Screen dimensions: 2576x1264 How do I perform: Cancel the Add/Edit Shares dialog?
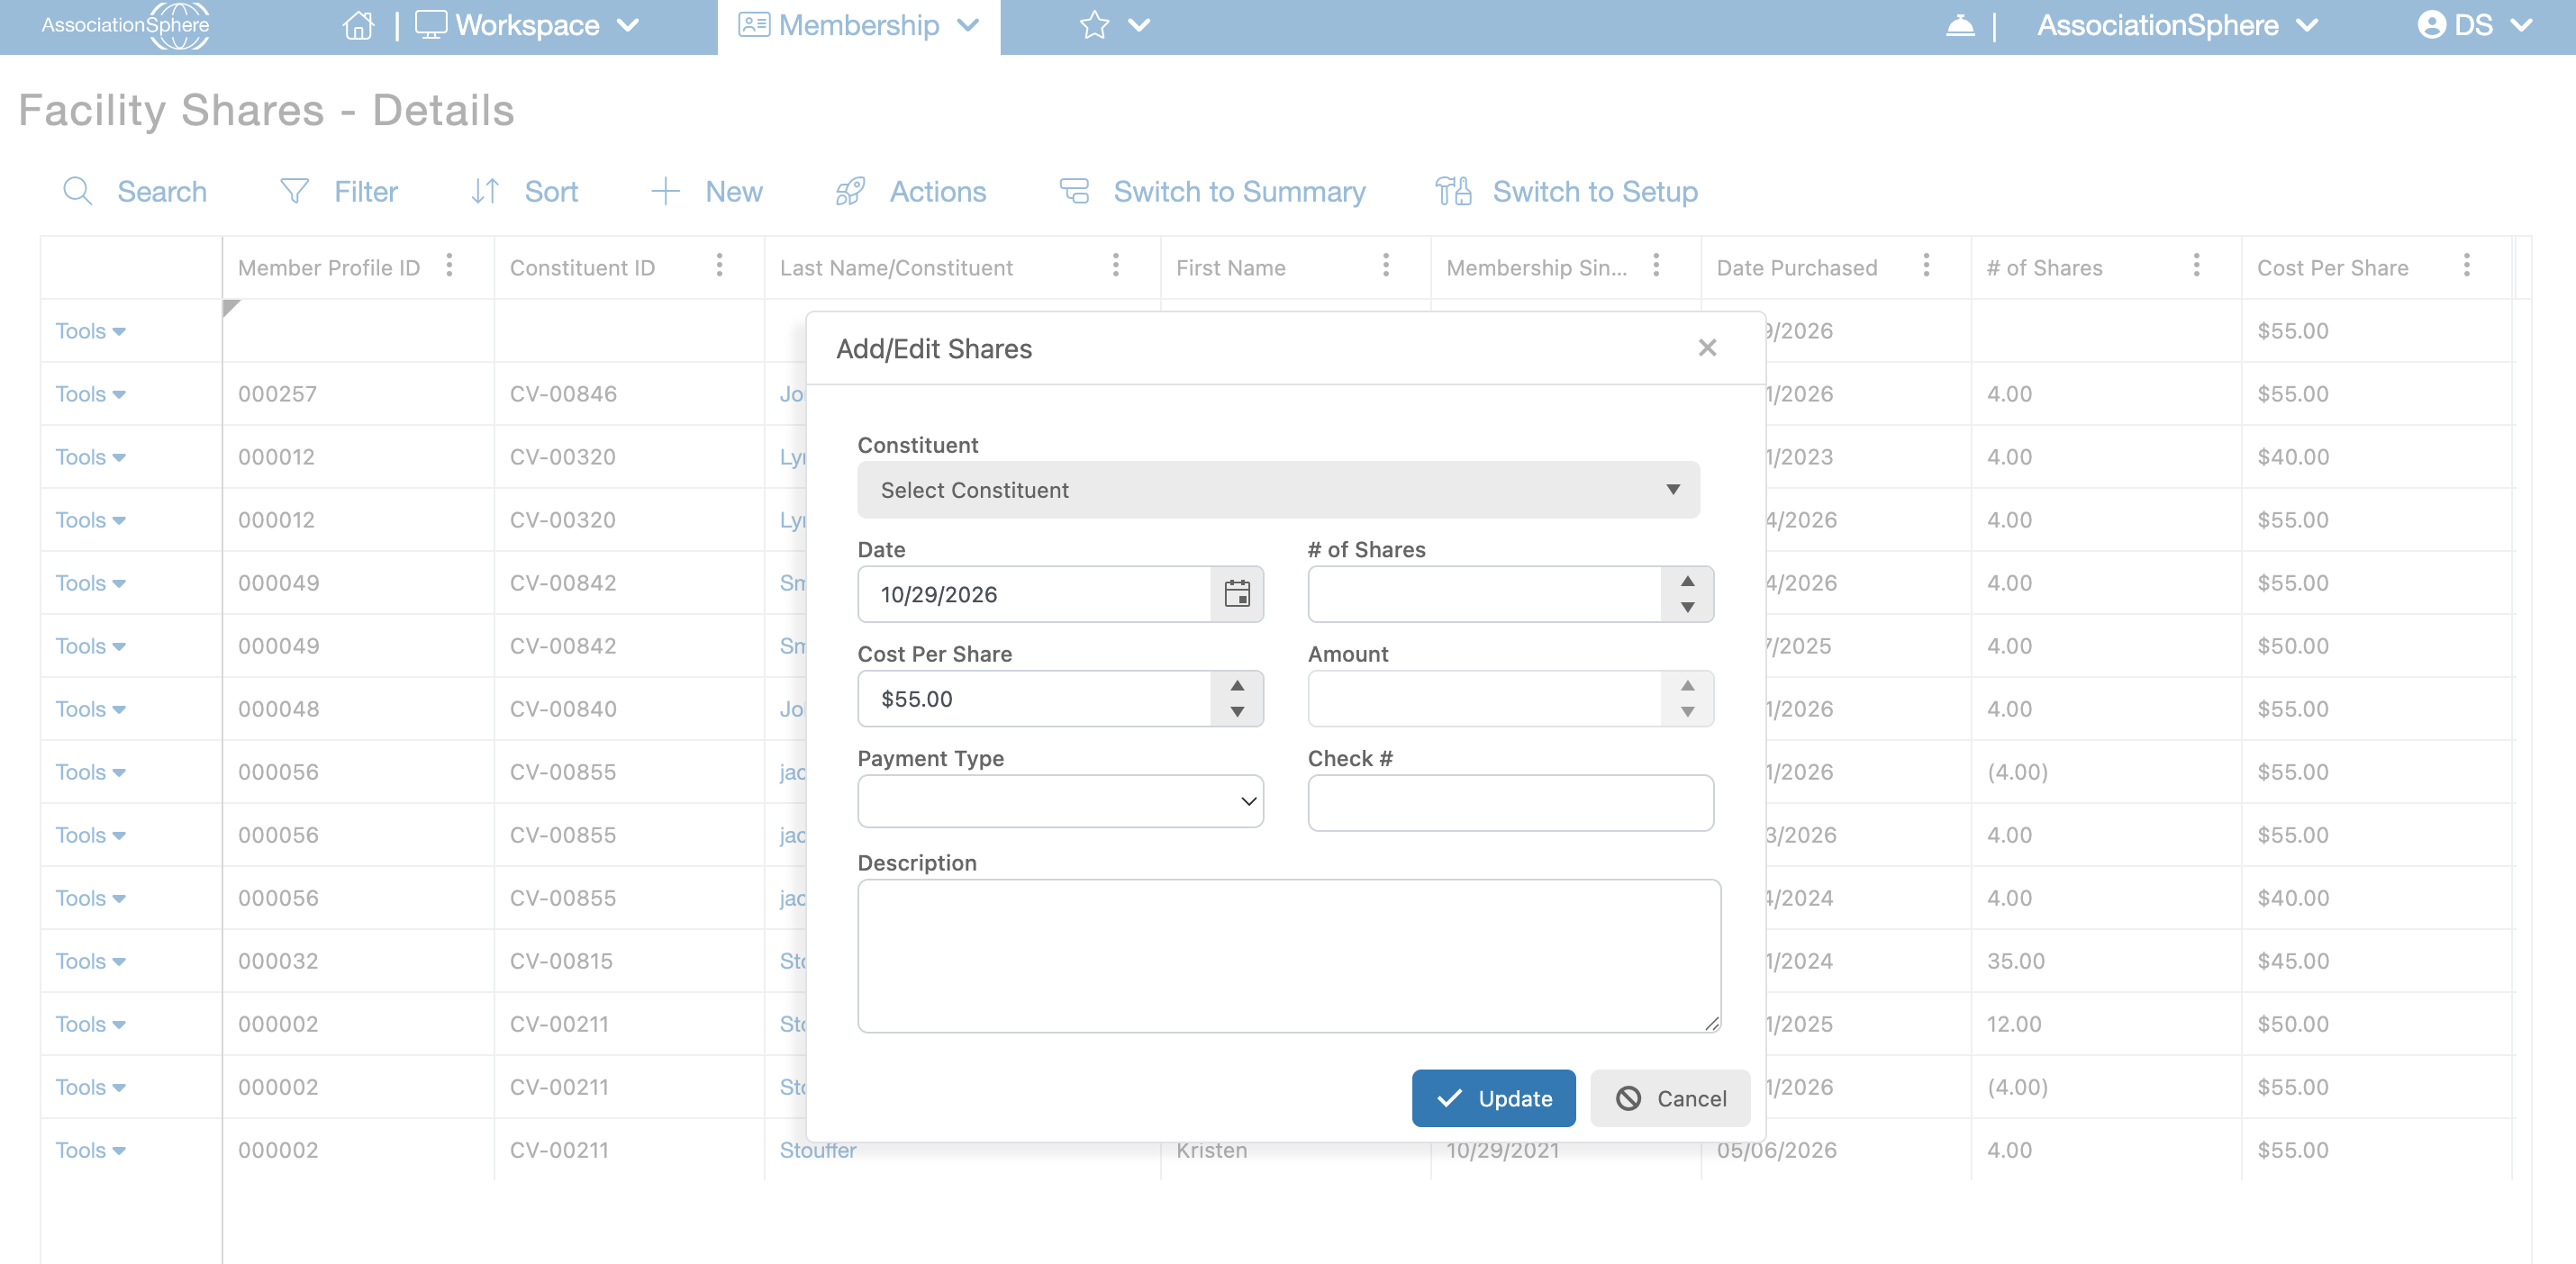click(x=1670, y=1098)
